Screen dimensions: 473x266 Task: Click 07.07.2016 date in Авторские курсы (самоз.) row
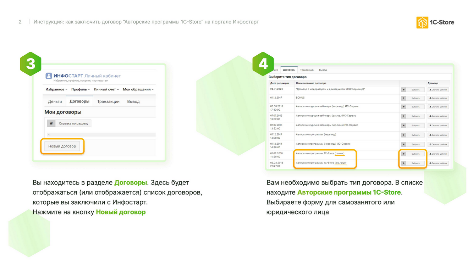(276, 117)
